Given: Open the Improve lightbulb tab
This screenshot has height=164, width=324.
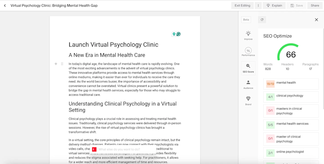Looking at the screenshot, I should coord(248,35).
